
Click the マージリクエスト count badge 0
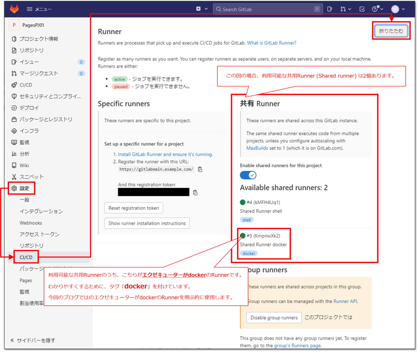(x=81, y=73)
